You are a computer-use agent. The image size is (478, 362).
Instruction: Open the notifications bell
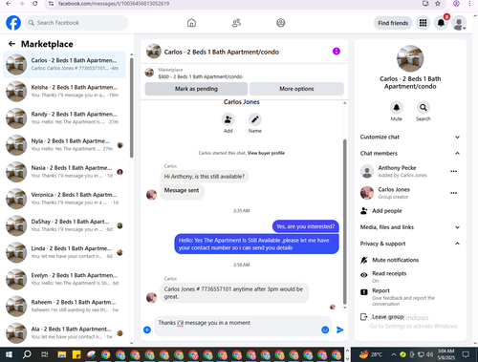click(x=441, y=23)
